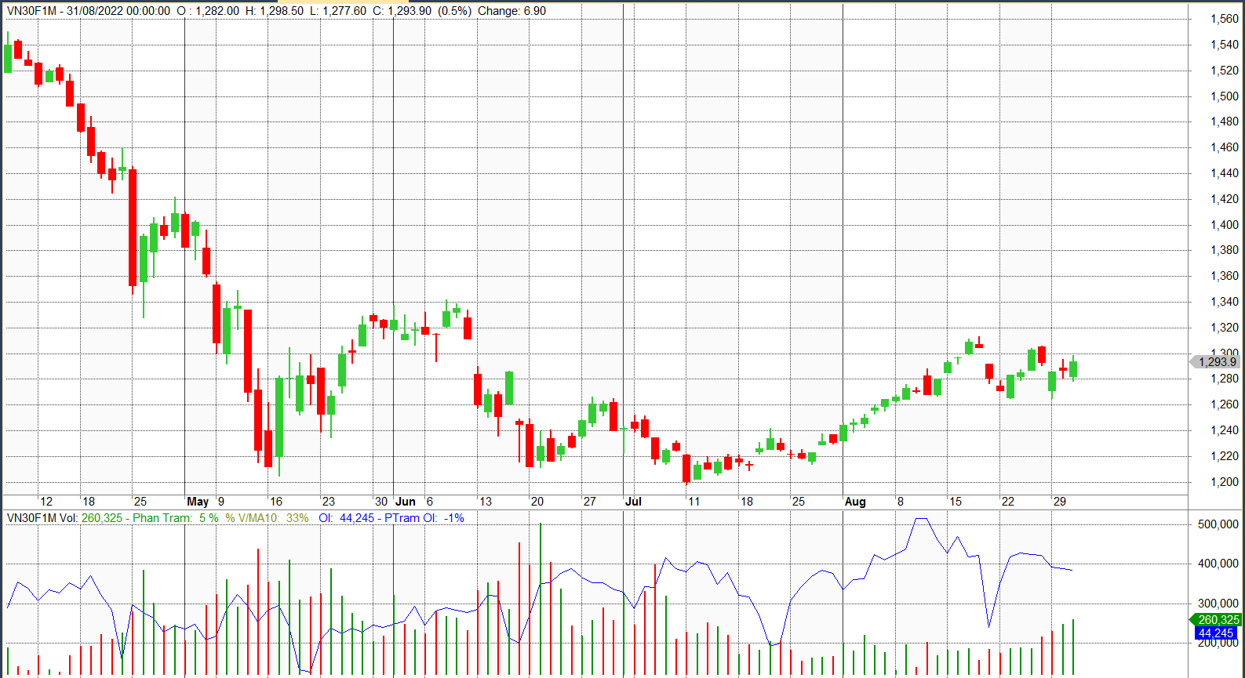This screenshot has width=1245, height=678.
Task: Click the 1,360 price axis label
Action: tap(1225, 276)
